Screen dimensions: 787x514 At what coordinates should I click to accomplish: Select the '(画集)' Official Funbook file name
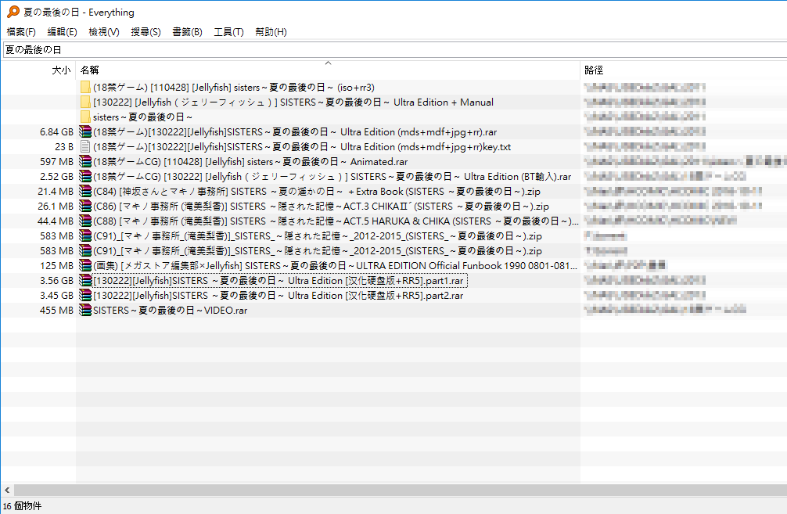tap(336, 265)
